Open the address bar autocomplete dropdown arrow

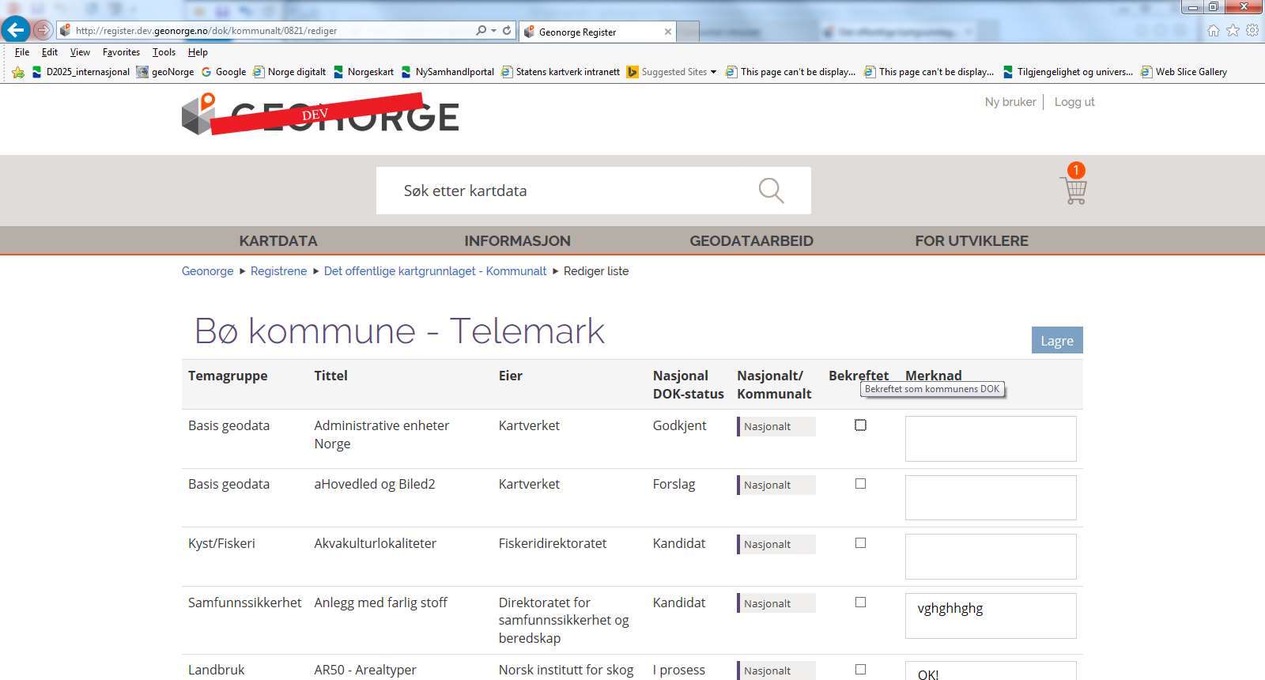pyautogui.click(x=494, y=31)
